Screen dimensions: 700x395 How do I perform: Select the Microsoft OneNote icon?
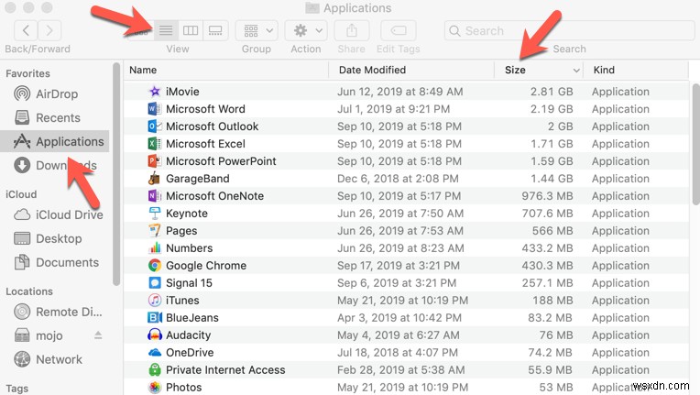pos(155,196)
